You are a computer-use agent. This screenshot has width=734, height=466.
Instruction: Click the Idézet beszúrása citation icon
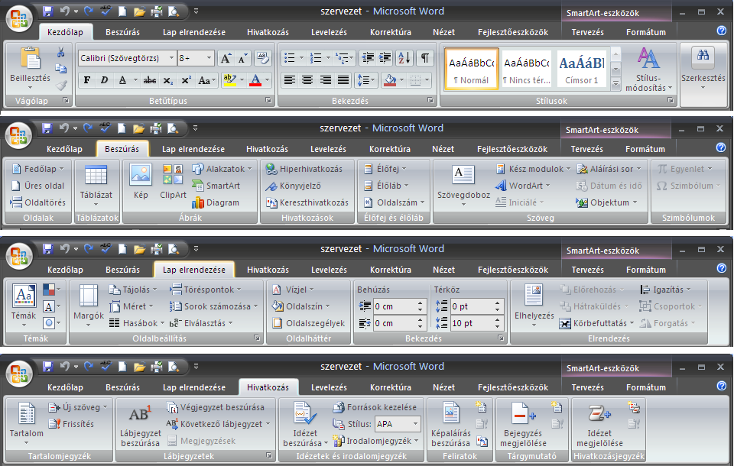pyautogui.click(x=304, y=414)
